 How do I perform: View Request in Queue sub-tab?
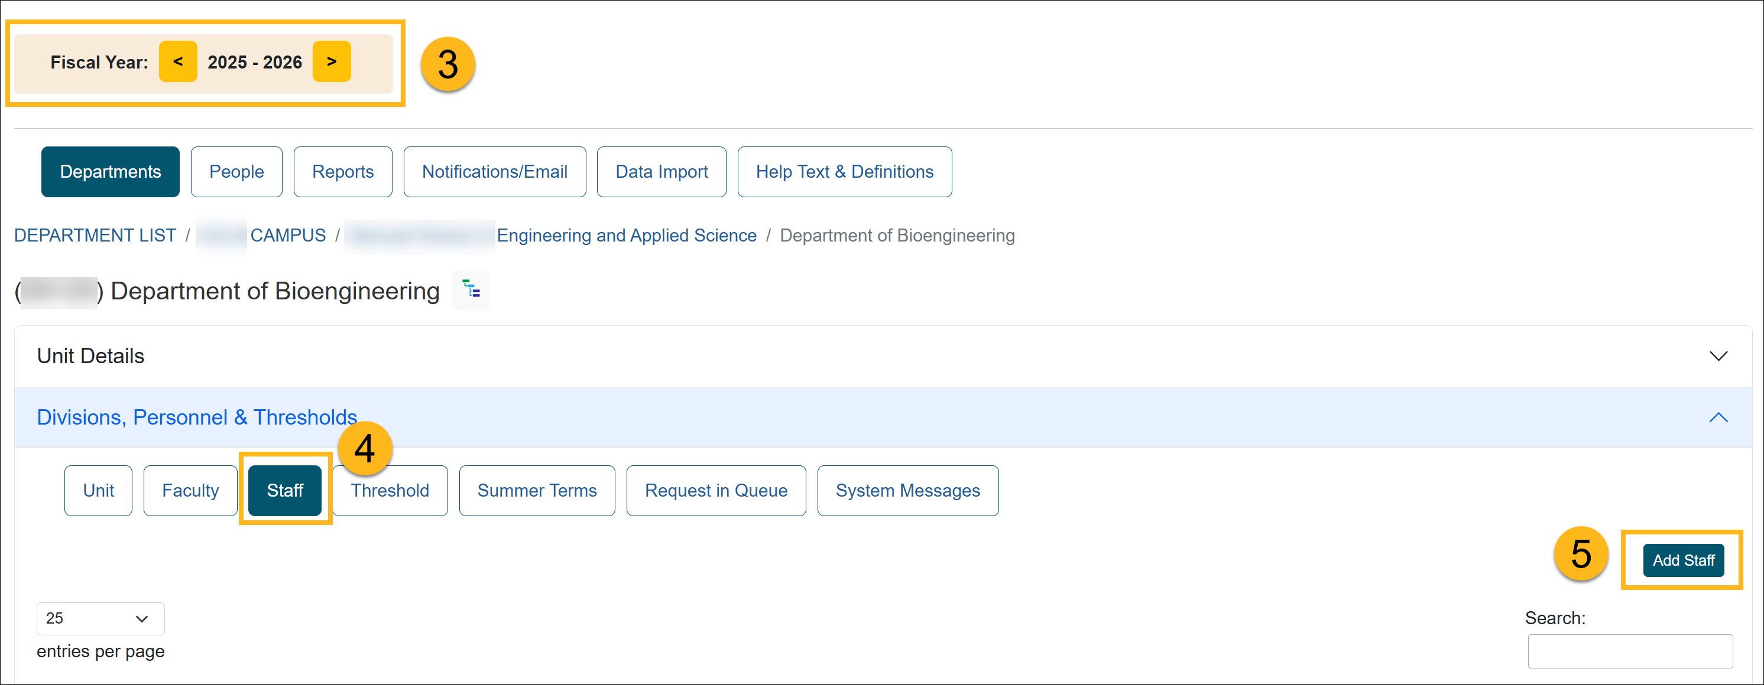716,491
